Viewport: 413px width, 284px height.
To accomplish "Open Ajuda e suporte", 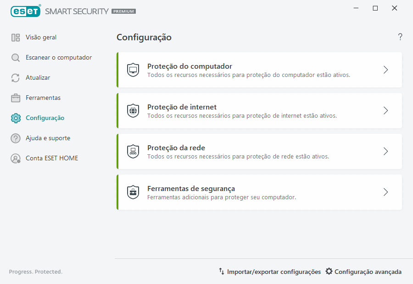I will tap(48, 138).
